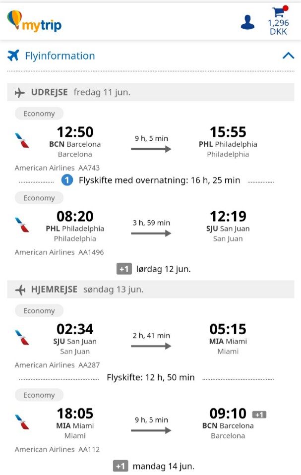
Task: Click the Economy tag on MIA–BCN flight
Action: click(39, 395)
